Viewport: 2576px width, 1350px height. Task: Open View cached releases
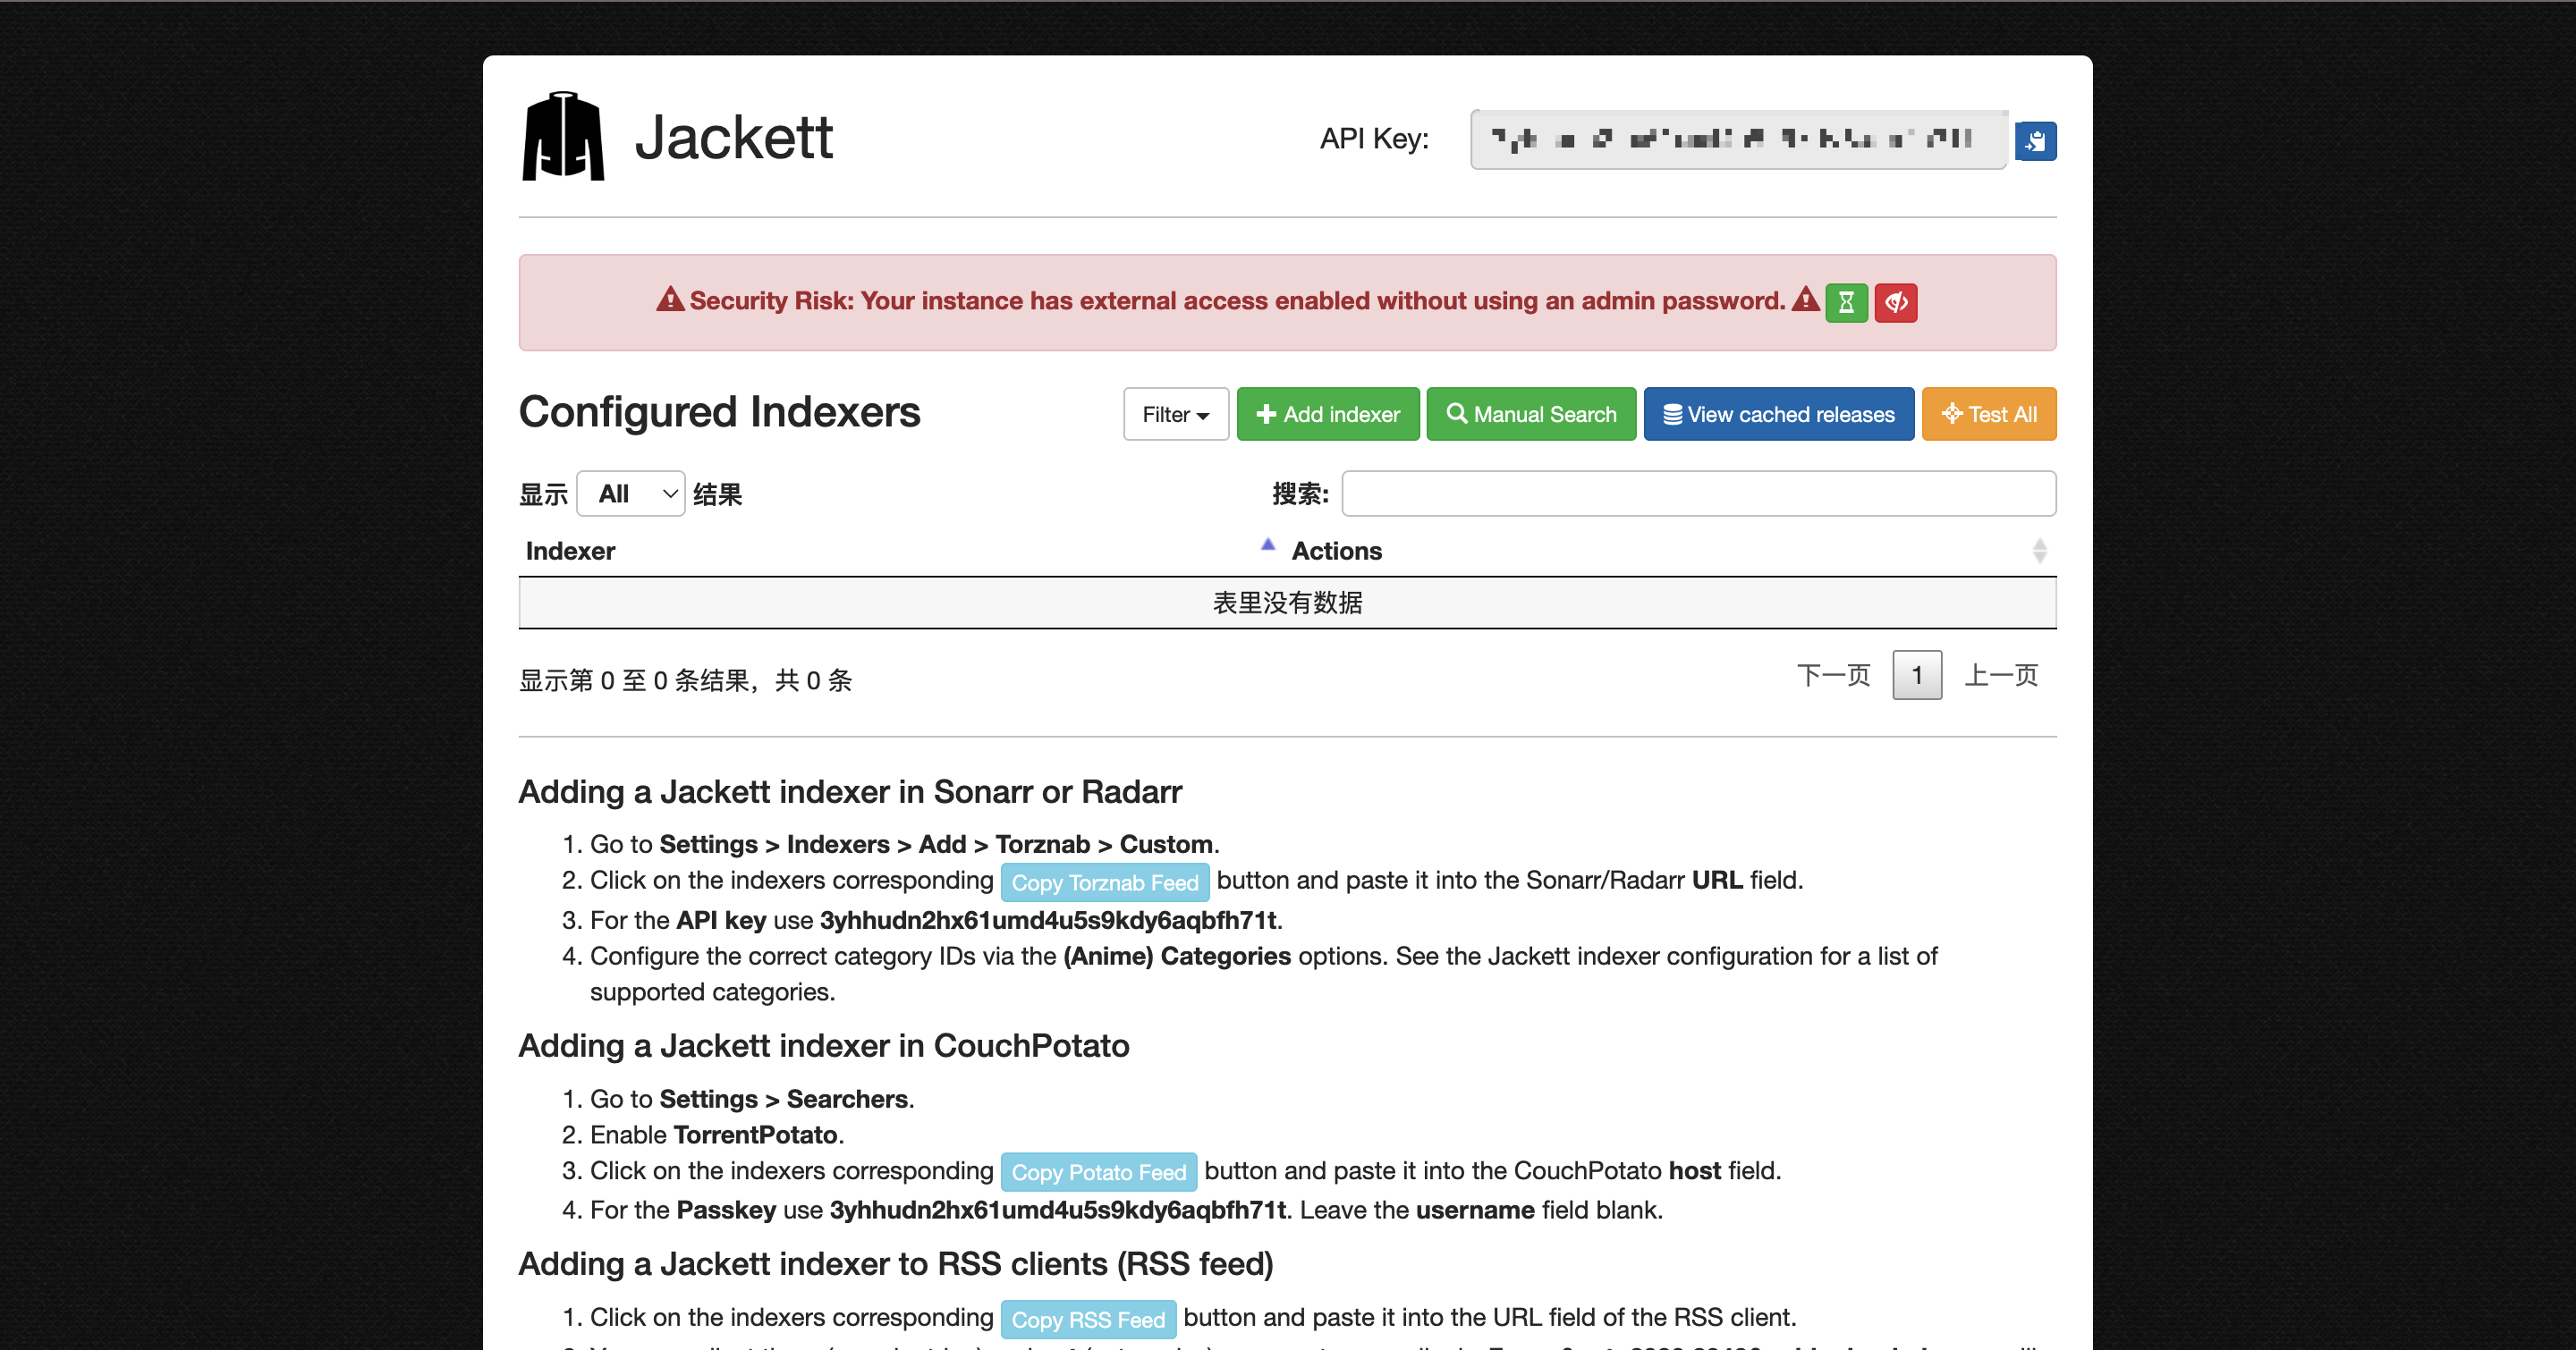pyautogui.click(x=1778, y=414)
